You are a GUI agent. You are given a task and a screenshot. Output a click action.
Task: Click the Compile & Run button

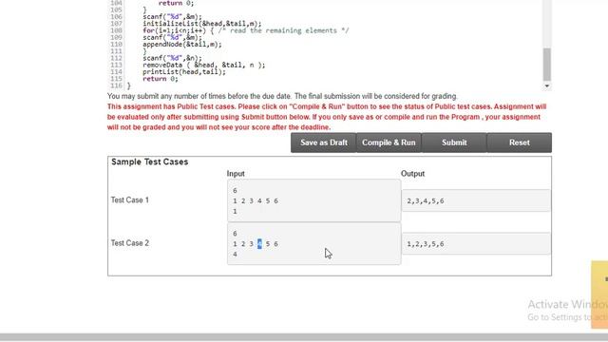click(x=389, y=142)
